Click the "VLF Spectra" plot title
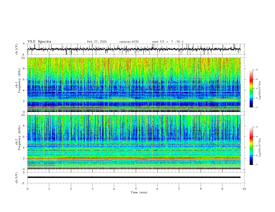 [x=39, y=42]
